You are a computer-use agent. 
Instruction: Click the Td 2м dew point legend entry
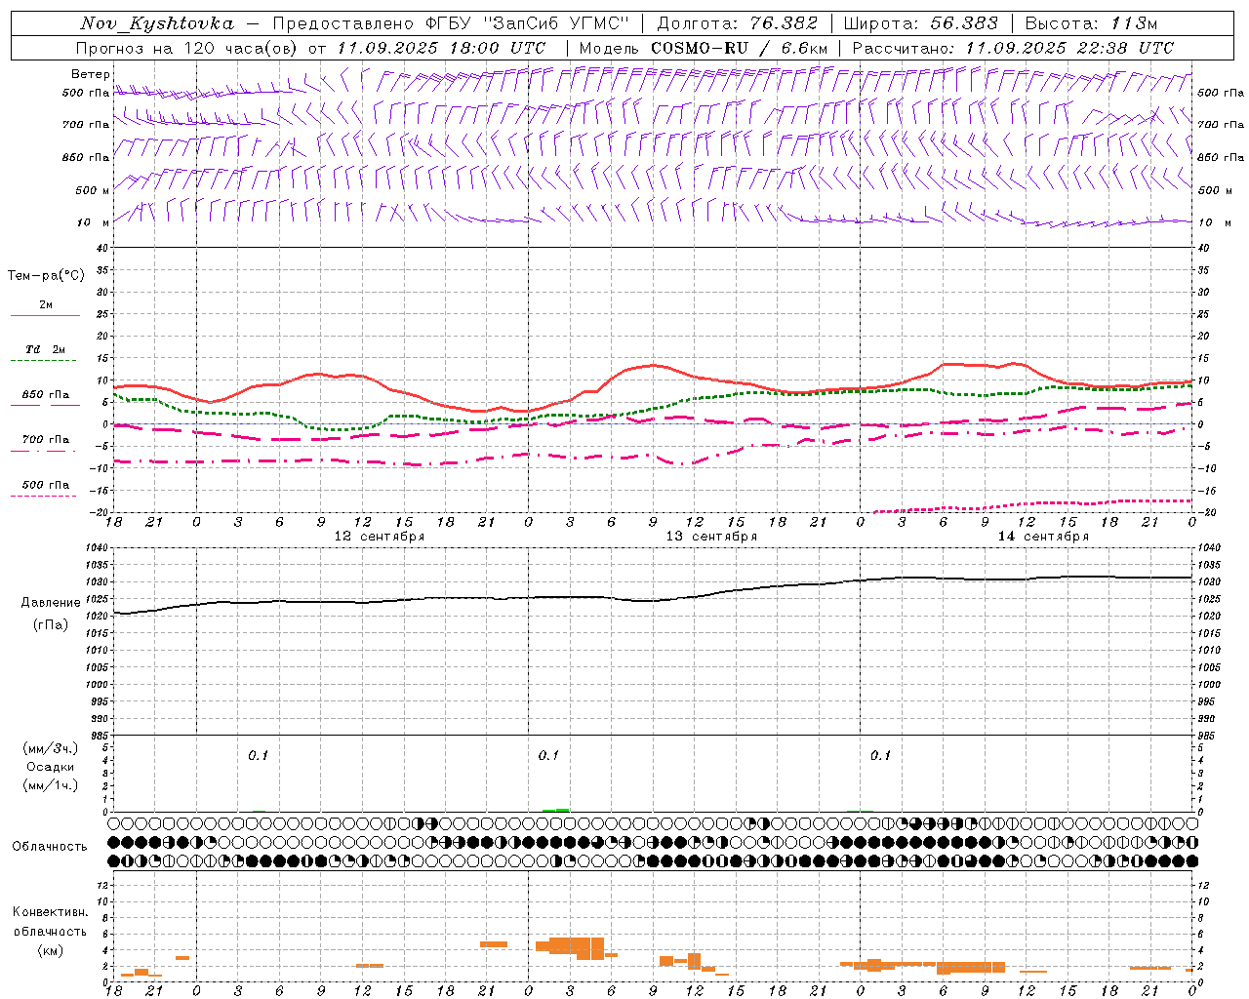point(46,349)
